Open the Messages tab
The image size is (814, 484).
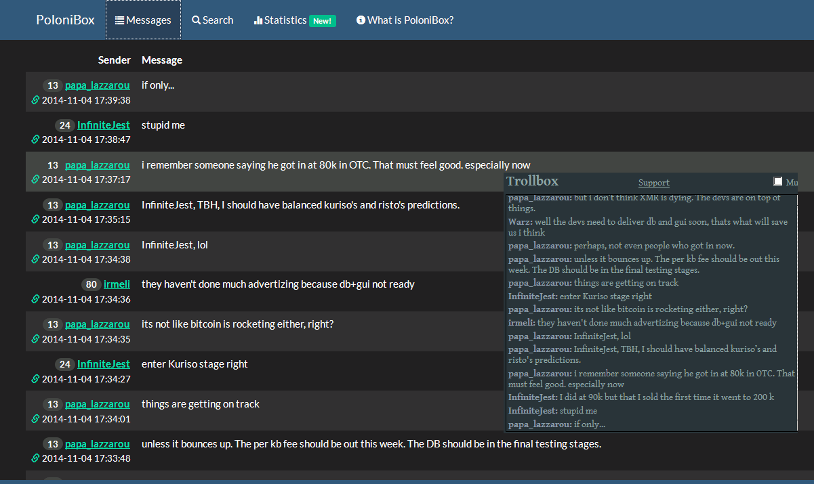click(x=143, y=20)
